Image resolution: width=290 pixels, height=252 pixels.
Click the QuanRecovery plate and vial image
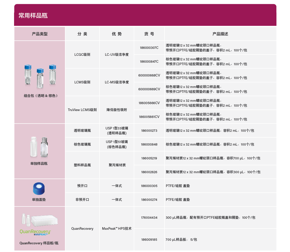coord(40,220)
